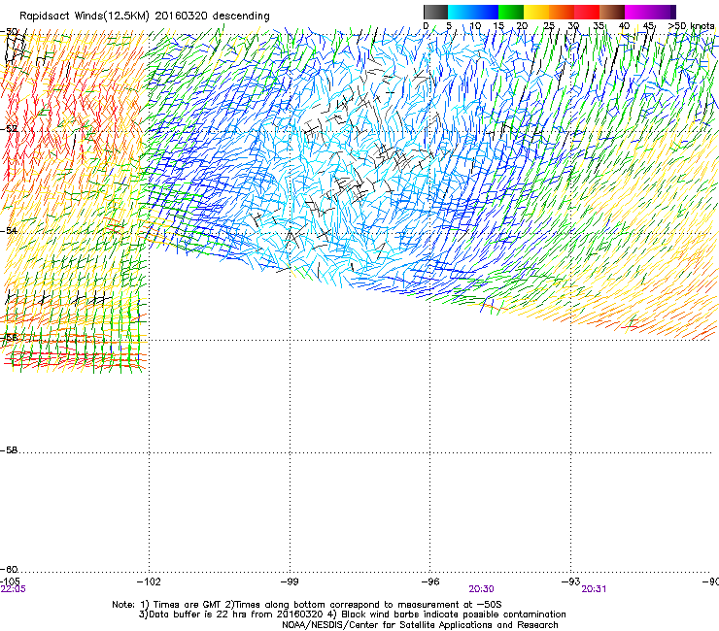
Task: Click the '-99' longitude label
Action: click(290, 581)
